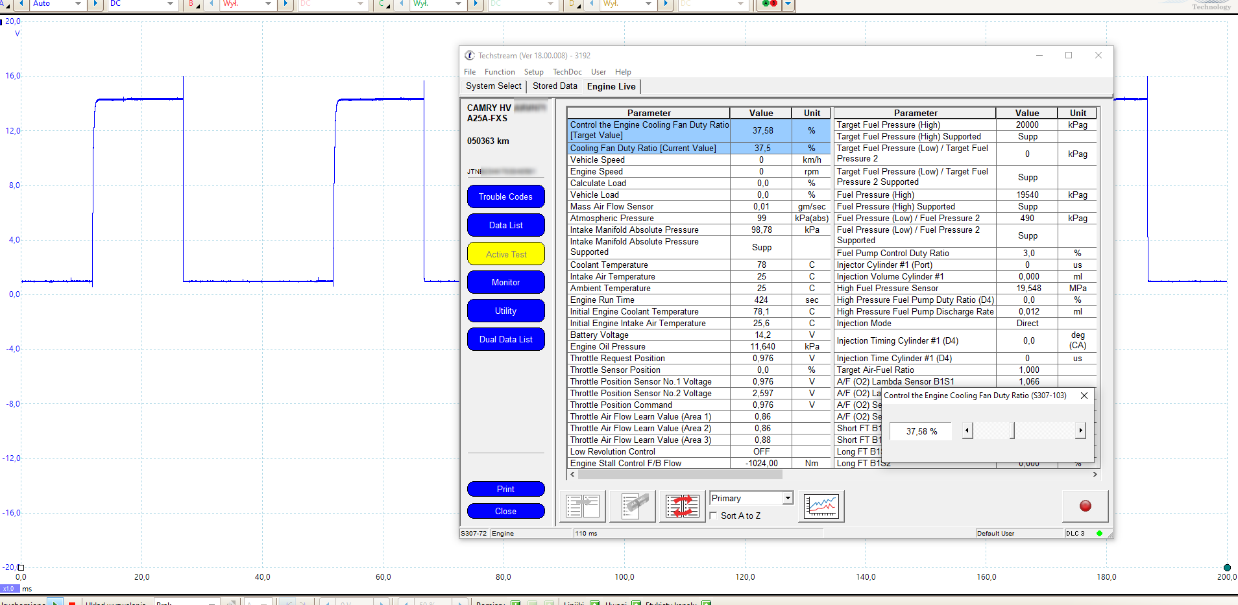1238x605 pixels.
Task: Open channel B range dropdown
Action: [247, 4]
